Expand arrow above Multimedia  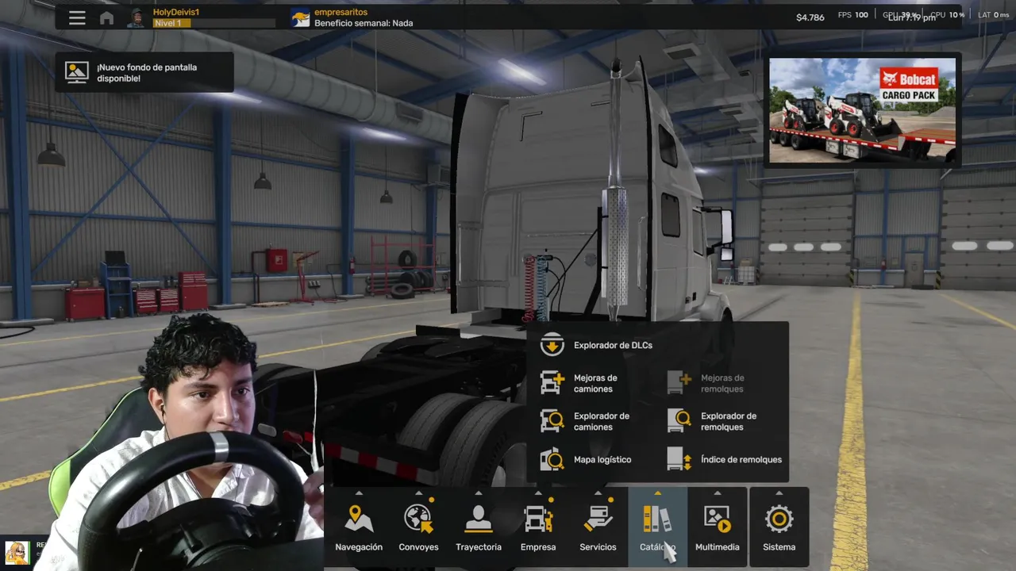click(718, 493)
